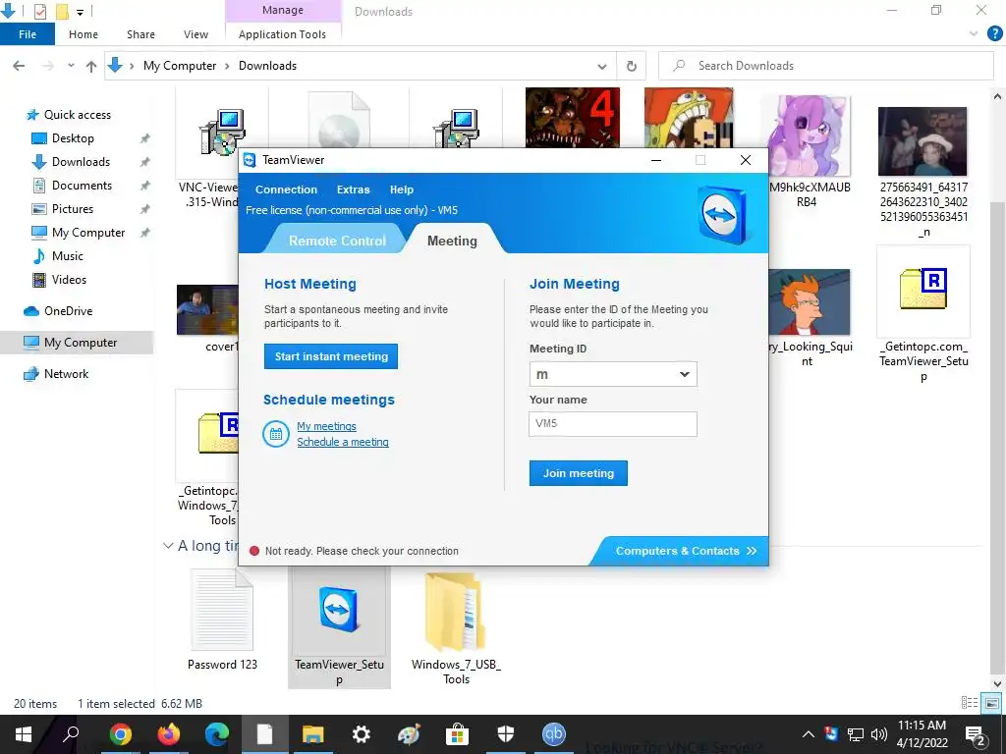Switch to the Remote Control tab

338,242
